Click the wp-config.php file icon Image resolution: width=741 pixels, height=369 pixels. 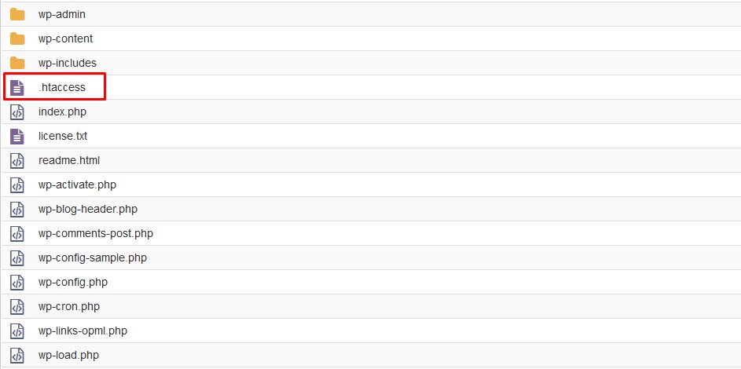pos(17,282)
